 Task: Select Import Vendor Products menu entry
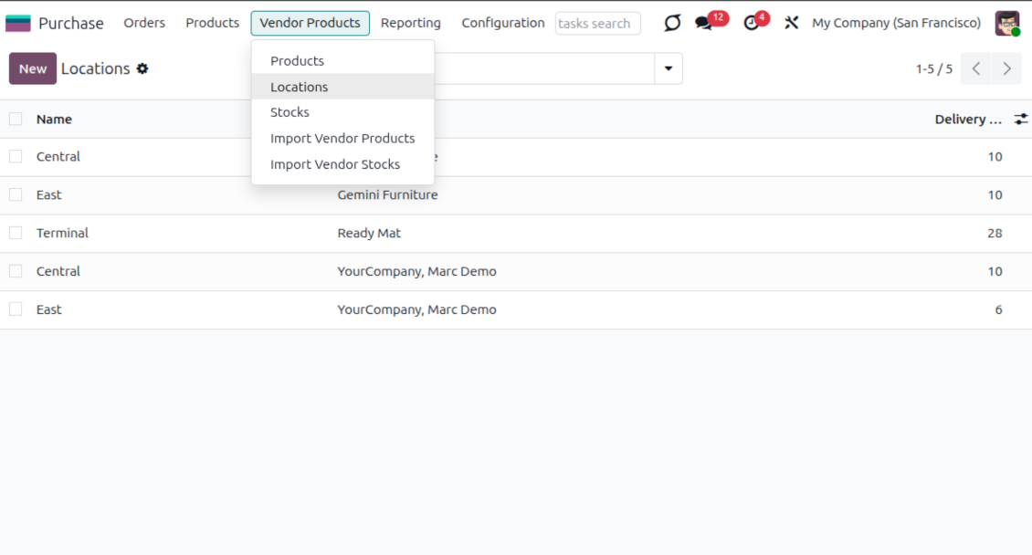[x=342, y=139]
